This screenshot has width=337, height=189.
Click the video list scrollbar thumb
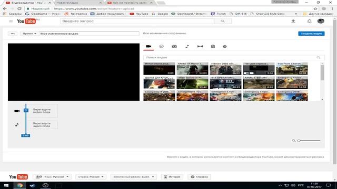[x=322, y=72]
